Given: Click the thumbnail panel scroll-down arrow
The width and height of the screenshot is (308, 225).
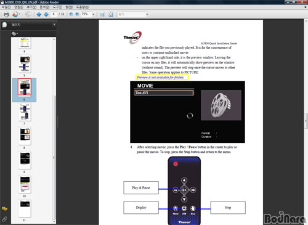Looking at the screenshot, I should [54, 222].
